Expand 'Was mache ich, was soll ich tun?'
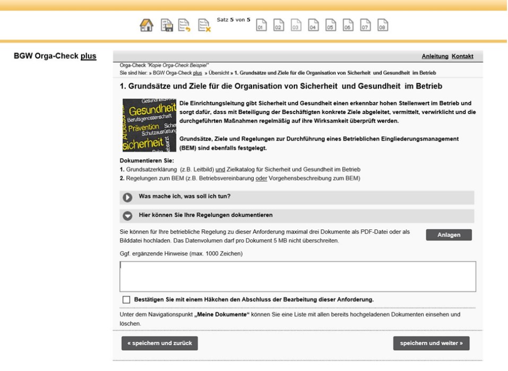 click(127, 197)
